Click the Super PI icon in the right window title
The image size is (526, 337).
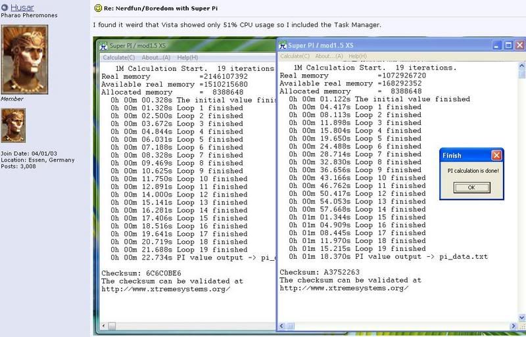[x=283, y=45]
